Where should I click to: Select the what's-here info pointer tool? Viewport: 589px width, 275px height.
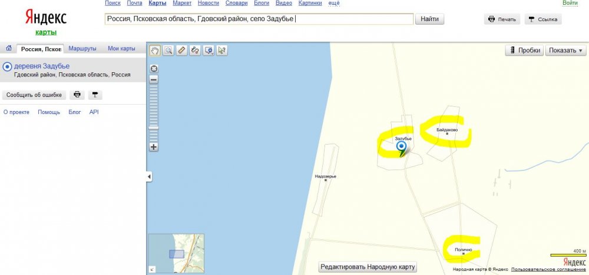222,50
